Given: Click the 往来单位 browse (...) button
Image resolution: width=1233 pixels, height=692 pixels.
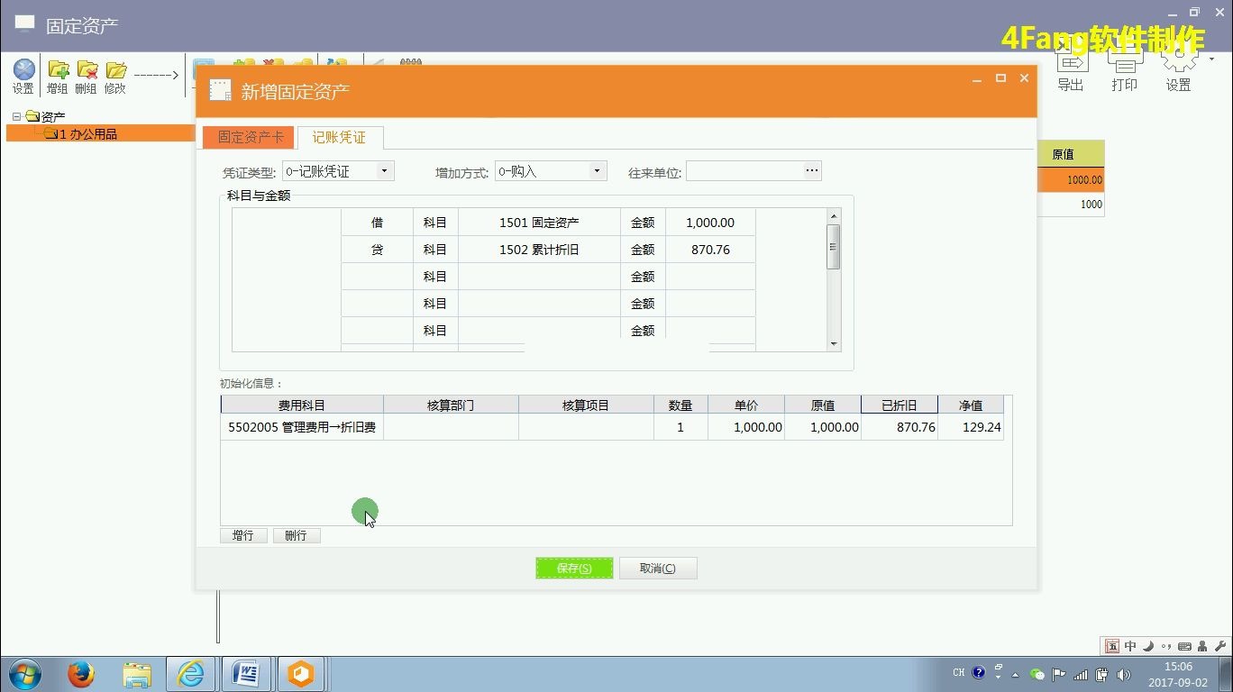Looking at the screenshot, I should coord(810,170).
